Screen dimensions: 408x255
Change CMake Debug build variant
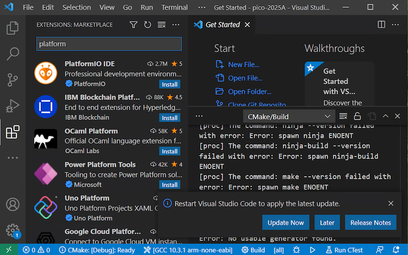click(x=97, y=250)
